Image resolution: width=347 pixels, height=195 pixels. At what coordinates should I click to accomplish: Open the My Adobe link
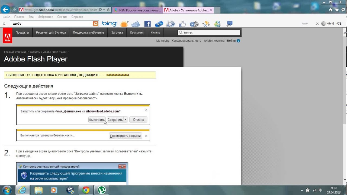pos(163,41)
